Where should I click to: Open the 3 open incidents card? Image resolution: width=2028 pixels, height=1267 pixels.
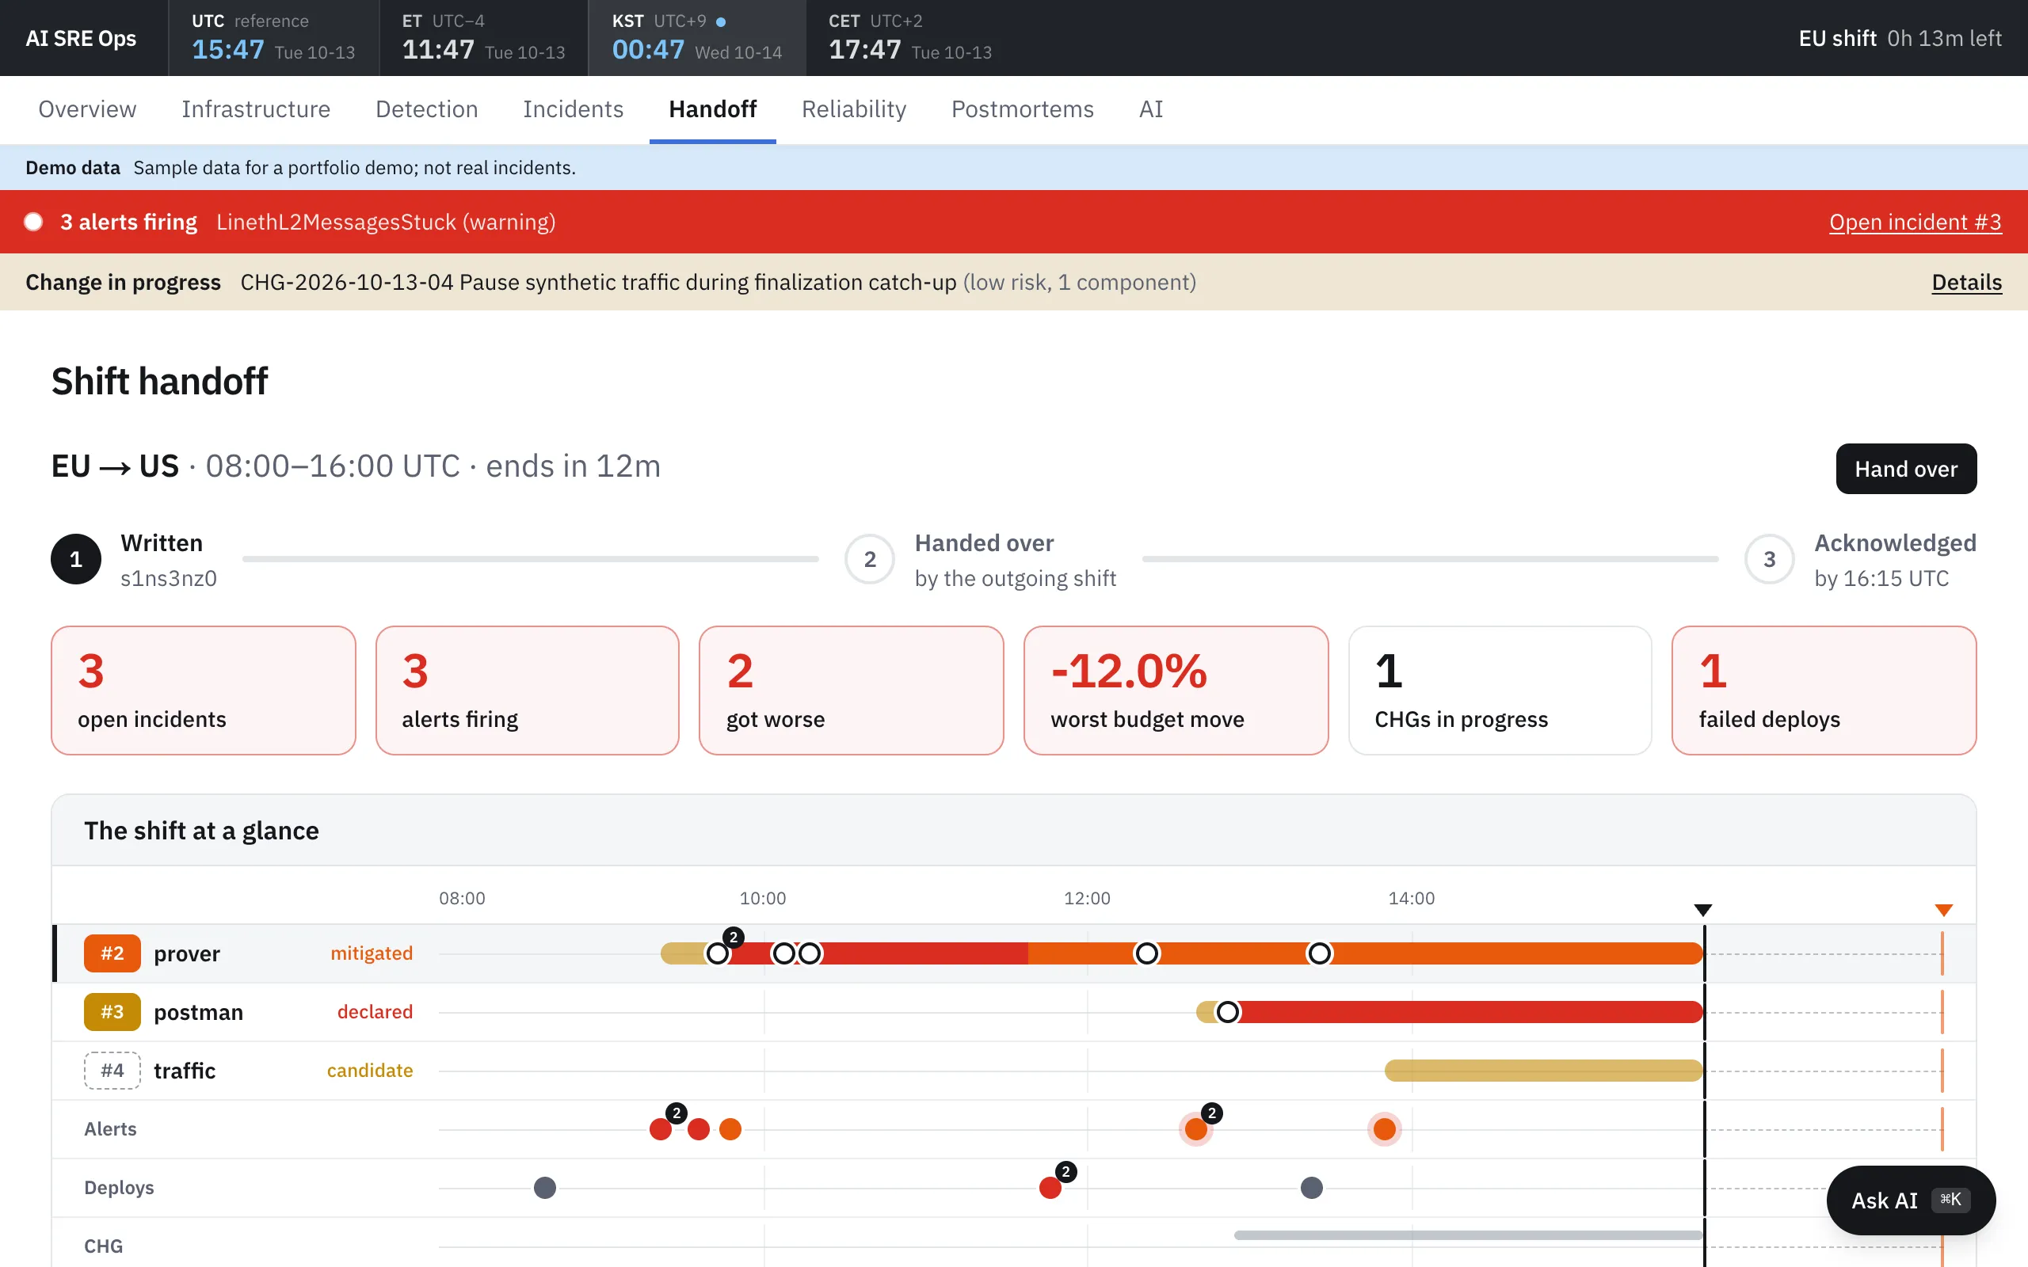(204, 691)
